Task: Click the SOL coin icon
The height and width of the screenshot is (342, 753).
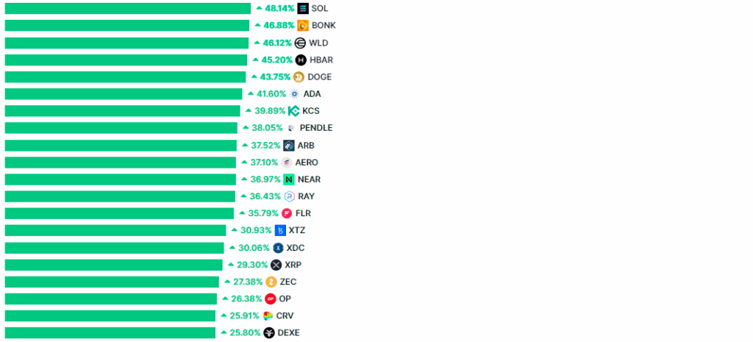Action: coord(303,8)
